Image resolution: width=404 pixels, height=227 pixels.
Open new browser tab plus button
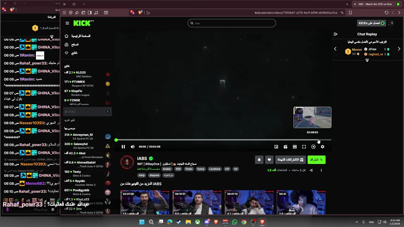coord(347,4)
